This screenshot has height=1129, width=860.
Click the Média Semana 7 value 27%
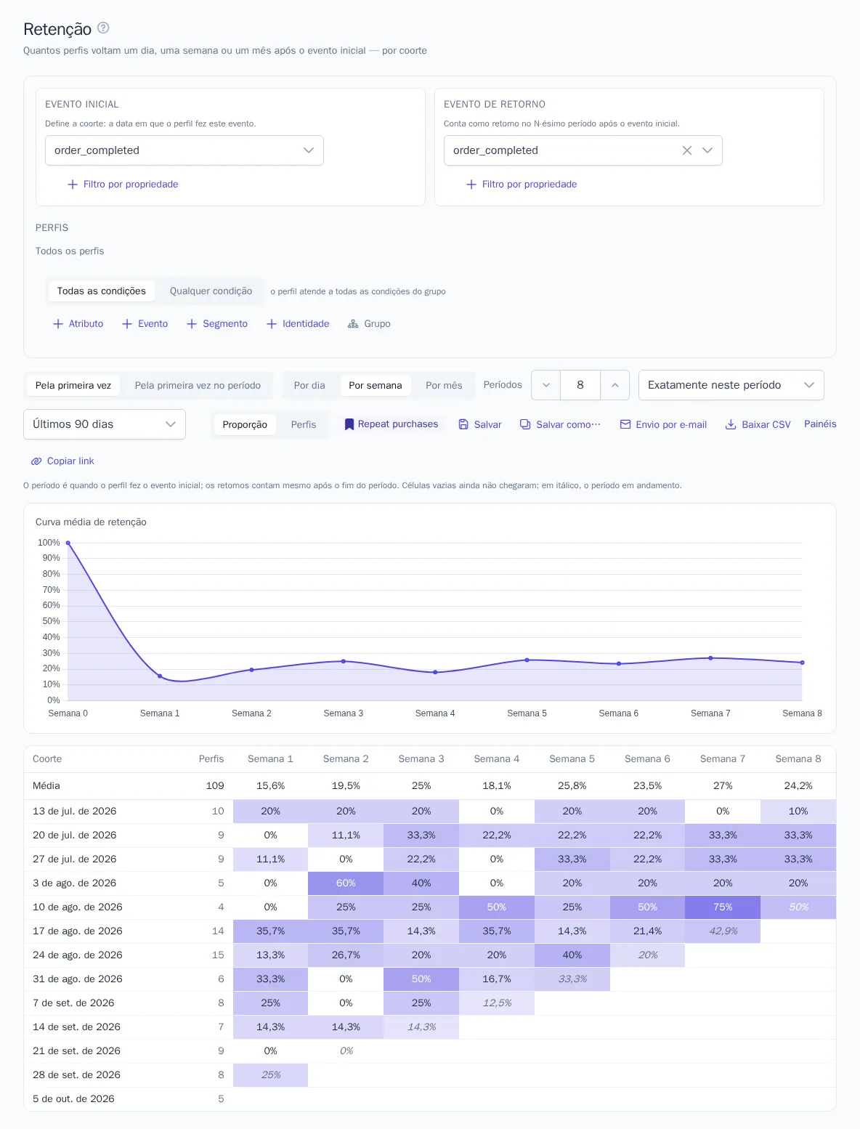(x=723, y=786)
